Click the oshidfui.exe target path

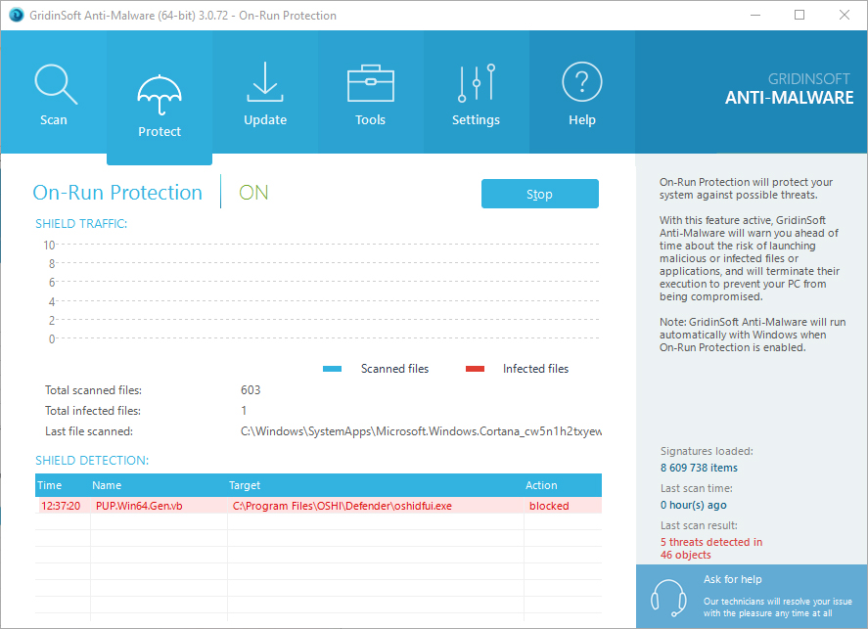(343, 506)
